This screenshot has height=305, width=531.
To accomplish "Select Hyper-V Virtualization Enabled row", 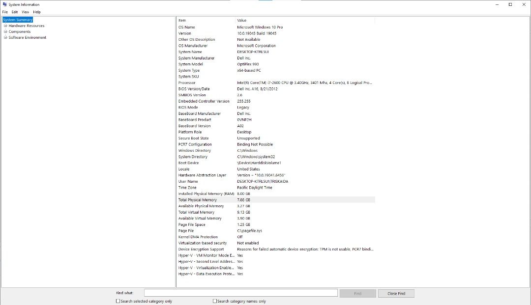I will pos(276,268).
